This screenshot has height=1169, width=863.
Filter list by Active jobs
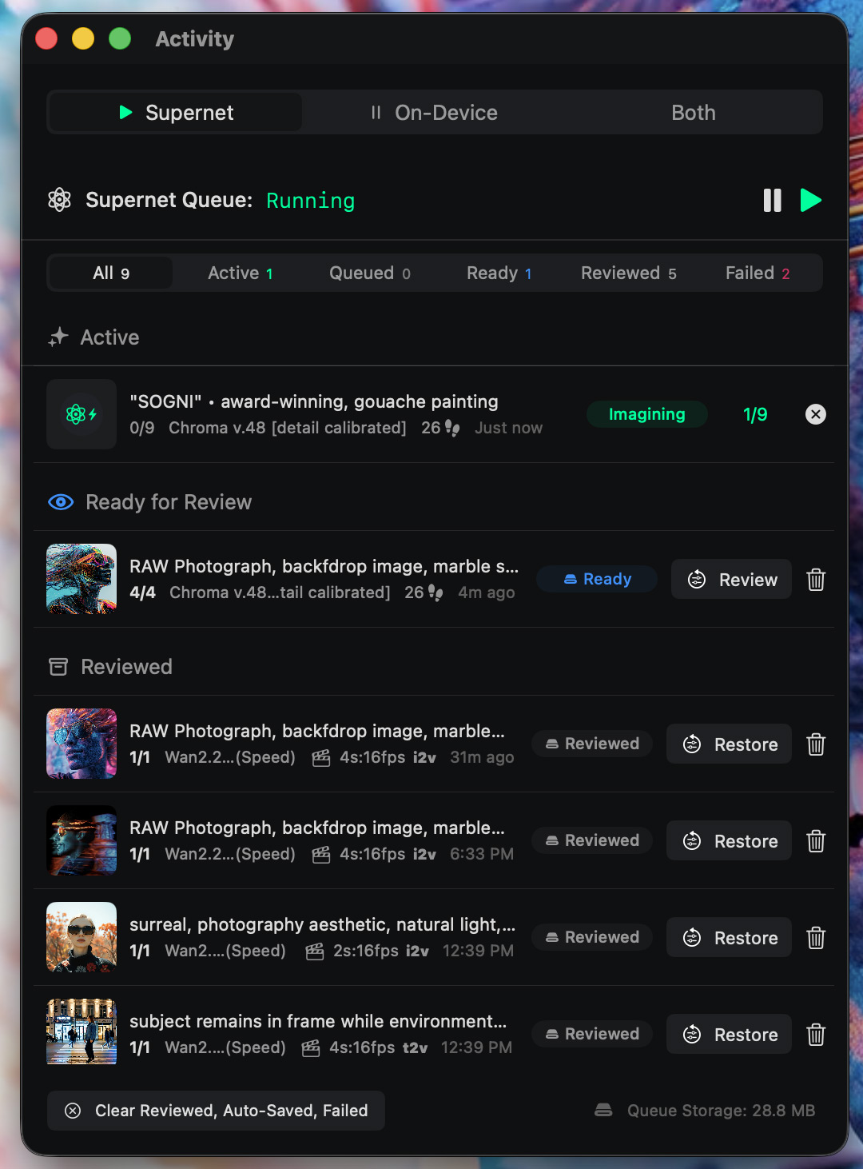point(240,273)
